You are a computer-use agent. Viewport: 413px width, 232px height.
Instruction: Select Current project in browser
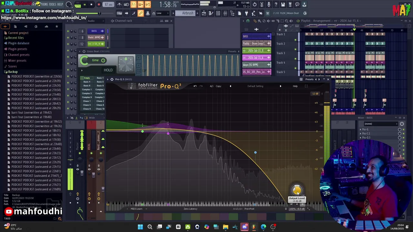pos(18,33)
